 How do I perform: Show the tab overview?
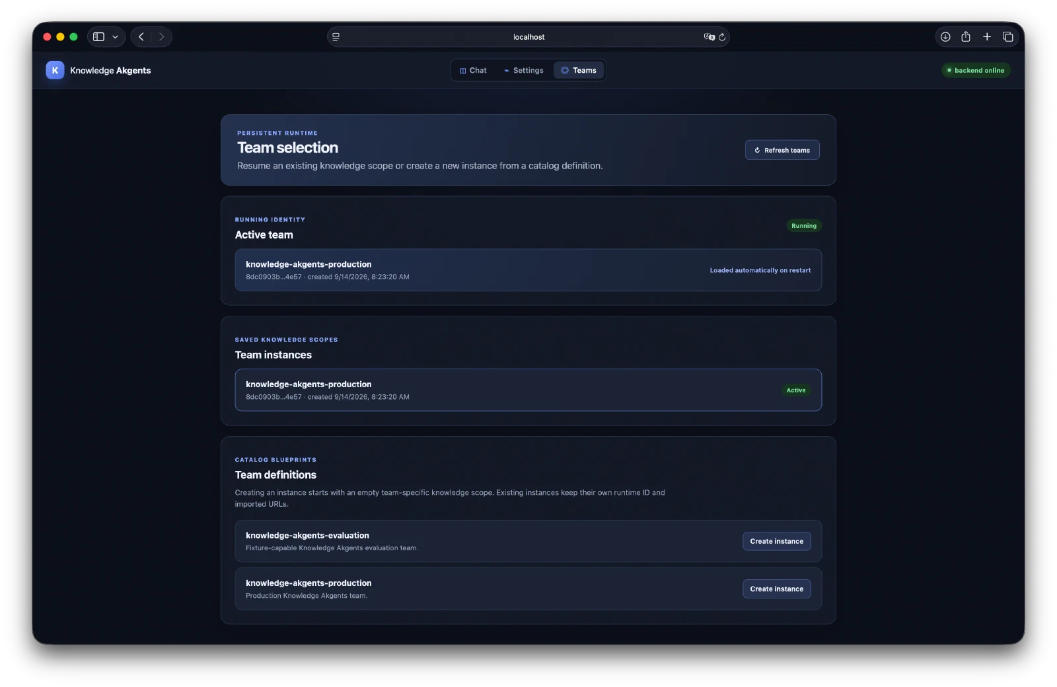pyautogui.click(x=1008, y=37)
